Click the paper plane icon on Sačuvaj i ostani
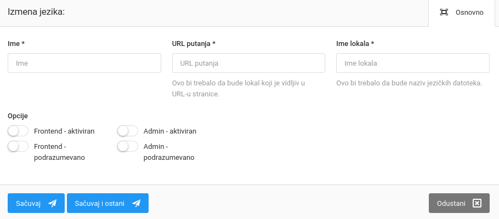Viewport: 499px width, 219px height. [x=137, y=203]
